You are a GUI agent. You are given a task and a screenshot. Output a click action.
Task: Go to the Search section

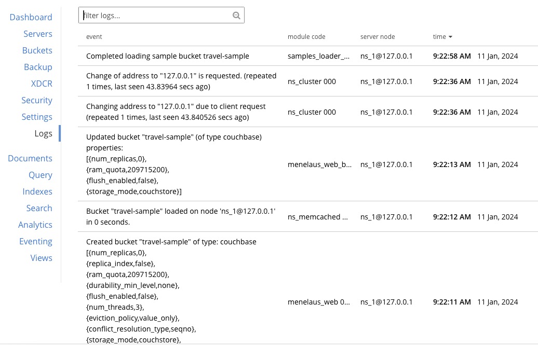coord(39,208)
